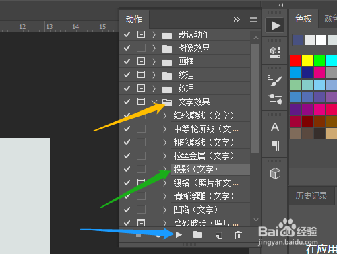Toggle dialog box for 画框 set
The width and height of the screenshot is (337, 254).
pos(141,61)
